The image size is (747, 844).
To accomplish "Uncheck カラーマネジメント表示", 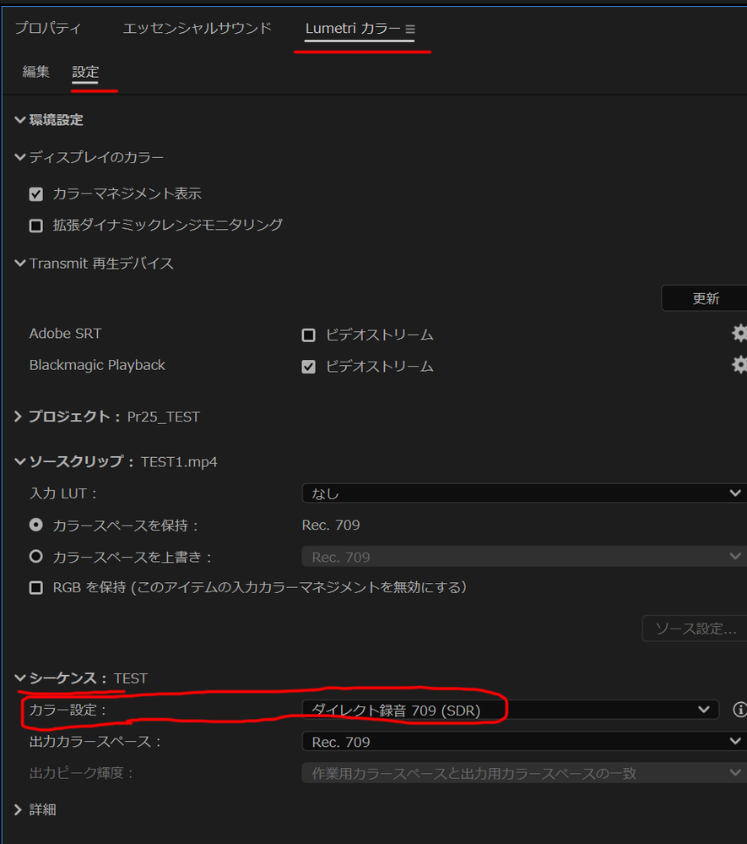I will [35, 193].
